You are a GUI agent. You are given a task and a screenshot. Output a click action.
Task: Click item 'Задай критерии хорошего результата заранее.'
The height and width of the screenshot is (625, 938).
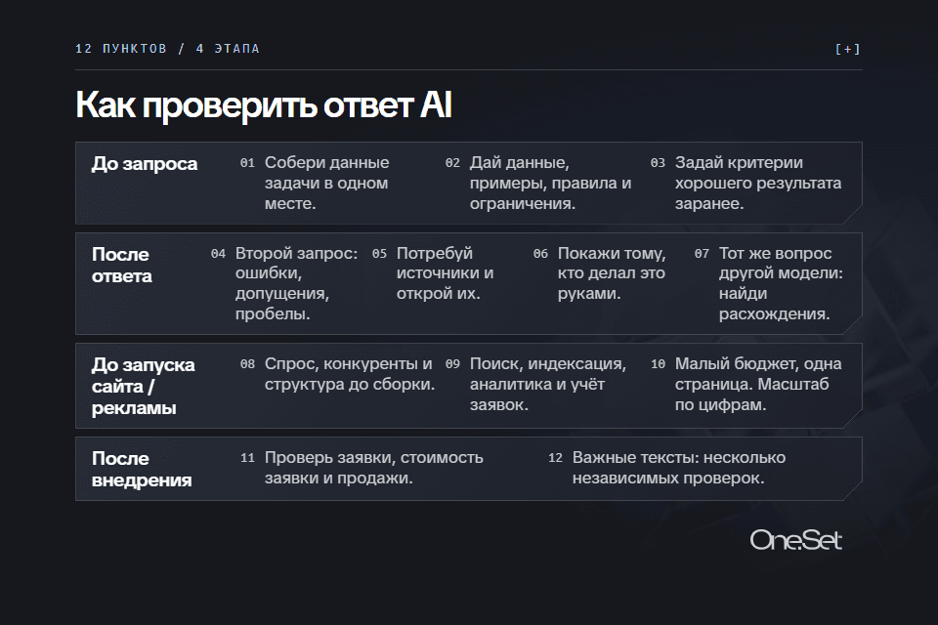758,183
